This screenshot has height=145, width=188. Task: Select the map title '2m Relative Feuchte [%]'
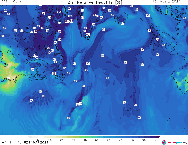click(x=95, y=2)
